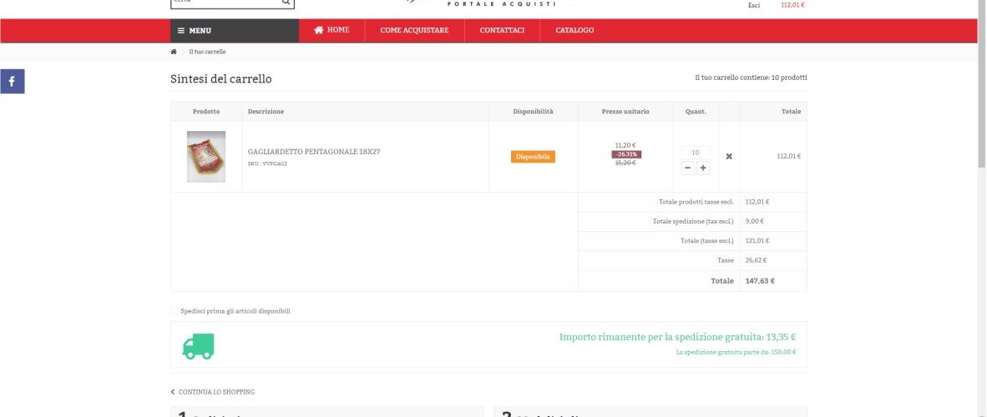
Task: Tick Spedisci prima gli articoli disponibili checkbox
Action: click(175, 311)
